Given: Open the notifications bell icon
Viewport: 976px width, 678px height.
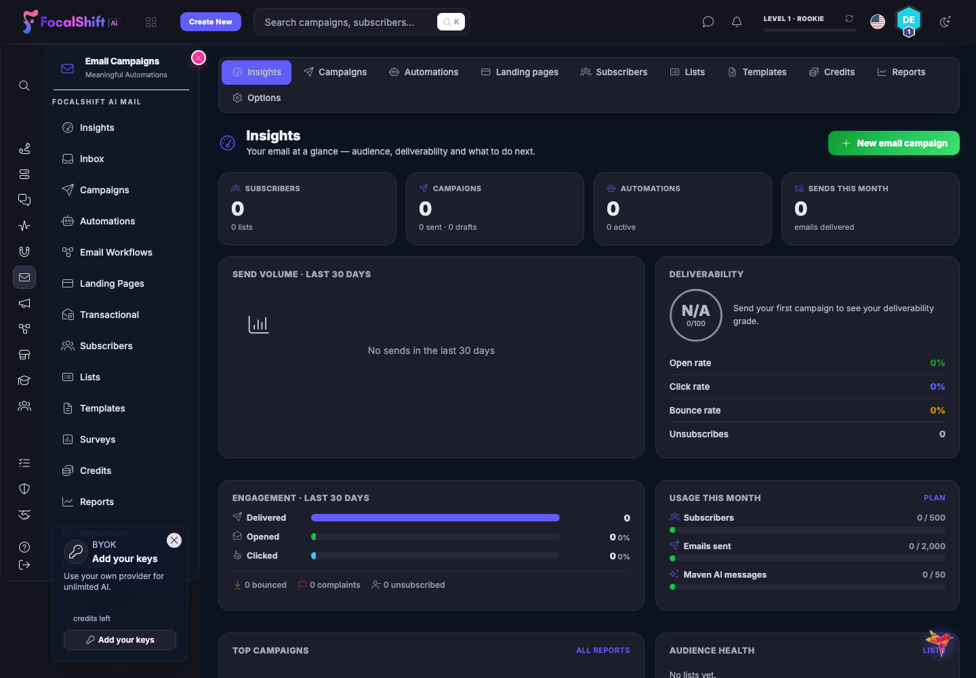Looking at the screenshot, I should pyautogui.click(x=737, y=22).
